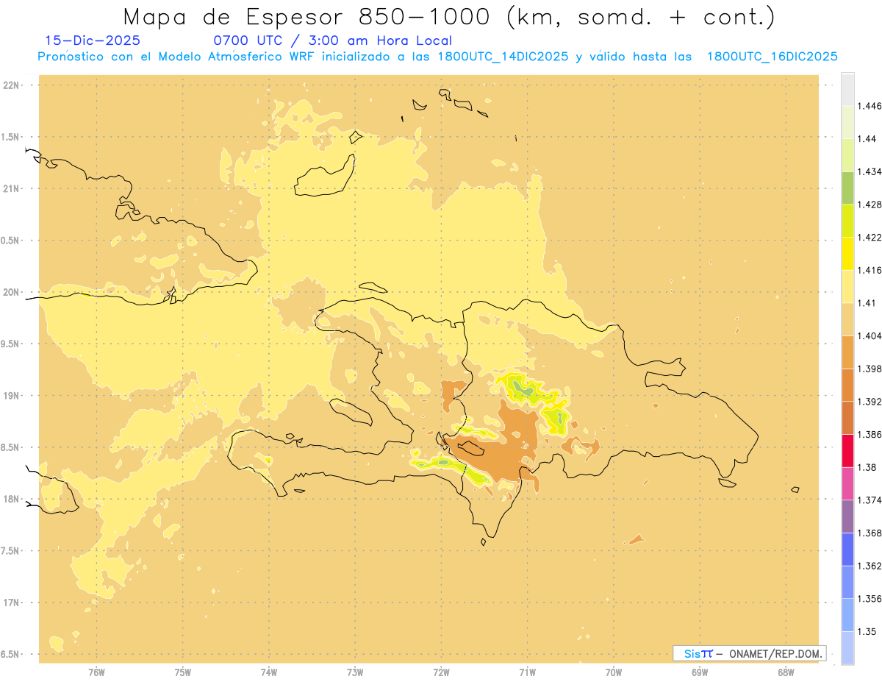The width and height of the screenshot is (882, 682).
Task: Click legend value 1.398
Action: click(870, 369)
